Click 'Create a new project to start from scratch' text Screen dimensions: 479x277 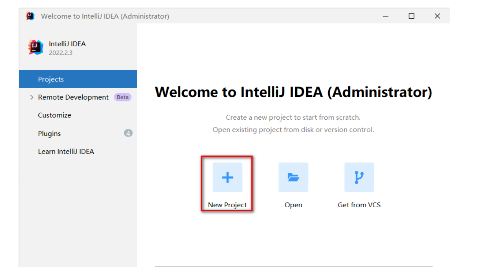point(293,118)
